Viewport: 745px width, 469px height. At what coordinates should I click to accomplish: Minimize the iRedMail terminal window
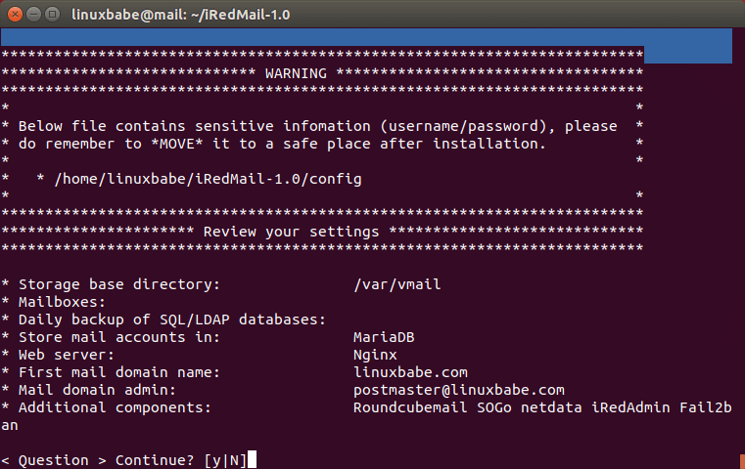click(x=32, y=15)
